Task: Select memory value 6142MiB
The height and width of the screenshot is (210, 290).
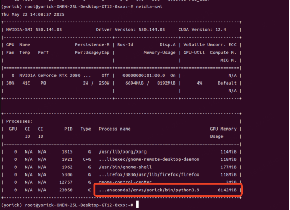Action: coord(227,190)
